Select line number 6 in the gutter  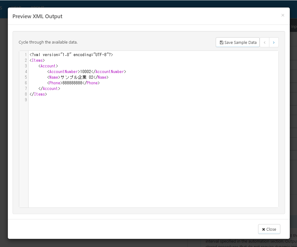coord(25,83)
